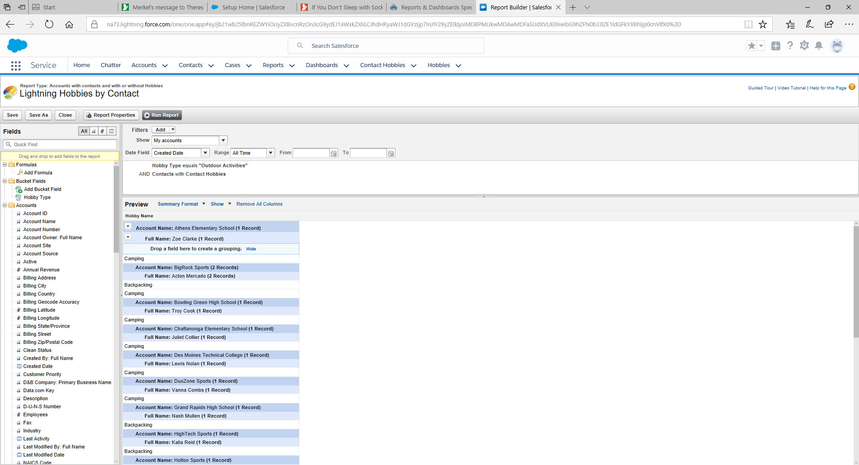The height and width of the screenshot is (465, 859).
Task: Toggle the browser reading view icon
Action: [x=748, y=25]
